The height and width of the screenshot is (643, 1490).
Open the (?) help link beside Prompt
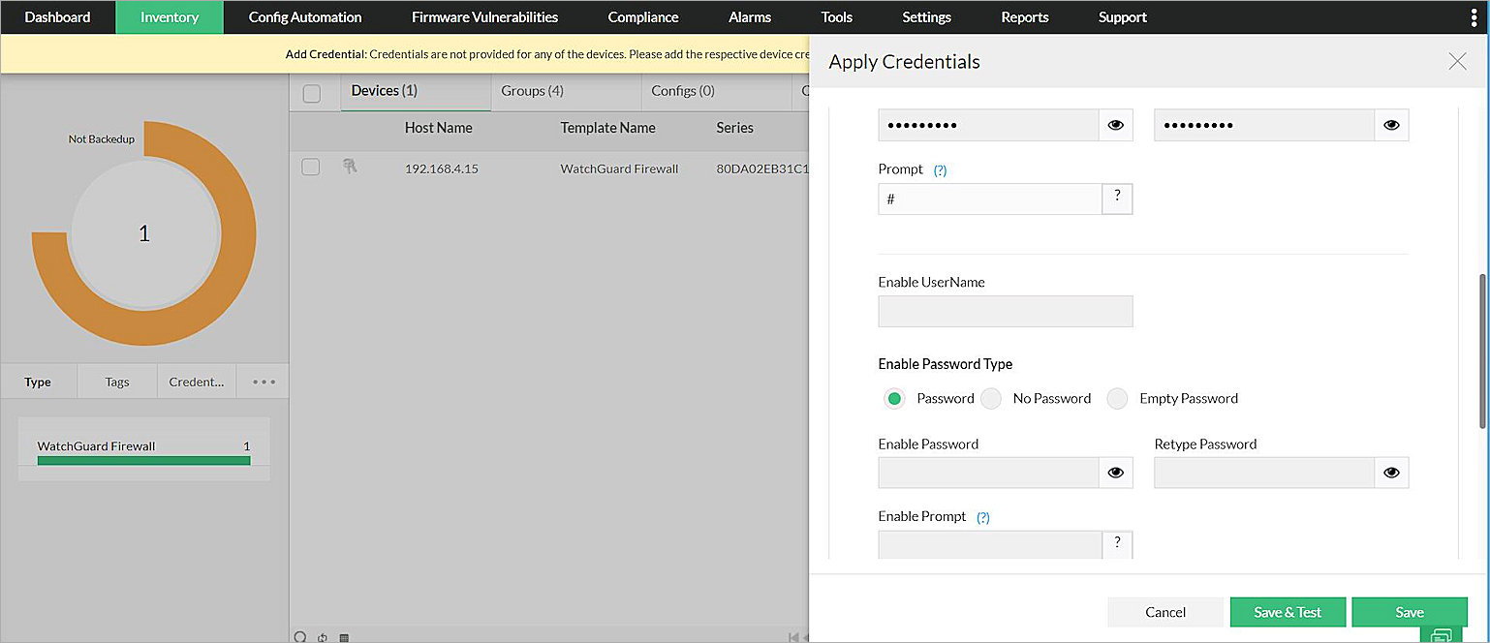[939, 169]
